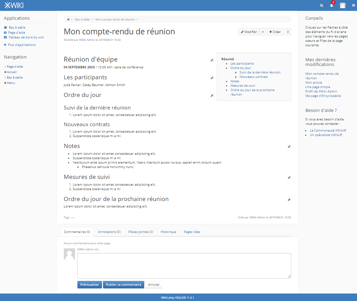This screenshot has height=301, width=357.
Task: Click the pencil icon for 'Mesures de suivi'
Action: coord(289,178)
